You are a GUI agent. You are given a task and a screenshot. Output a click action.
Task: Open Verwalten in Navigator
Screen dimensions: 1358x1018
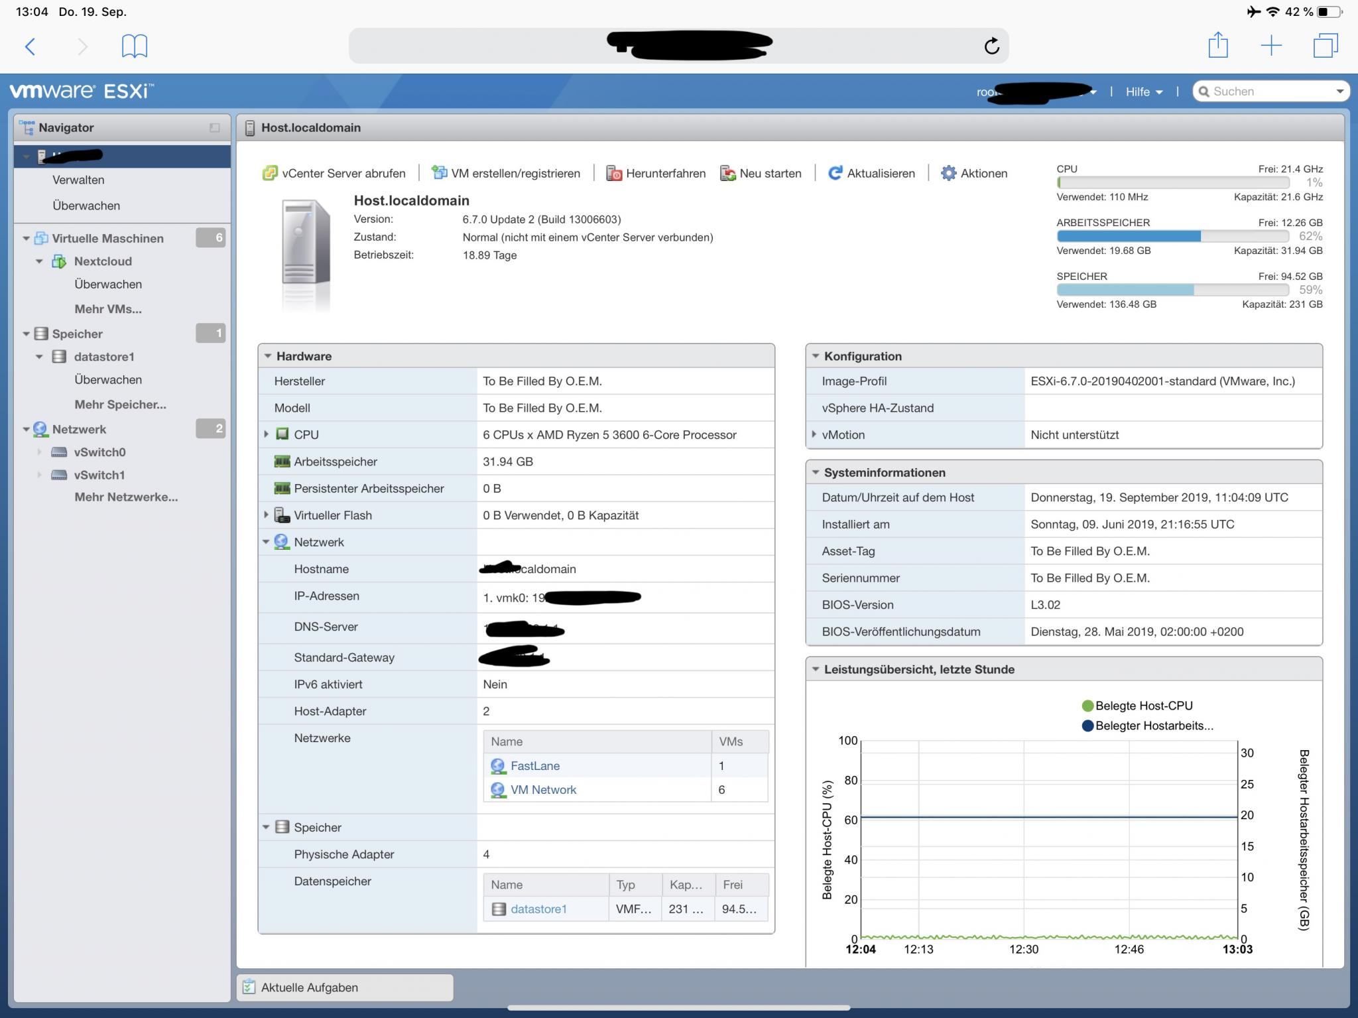pyautogui.click(x=78, y=180)
